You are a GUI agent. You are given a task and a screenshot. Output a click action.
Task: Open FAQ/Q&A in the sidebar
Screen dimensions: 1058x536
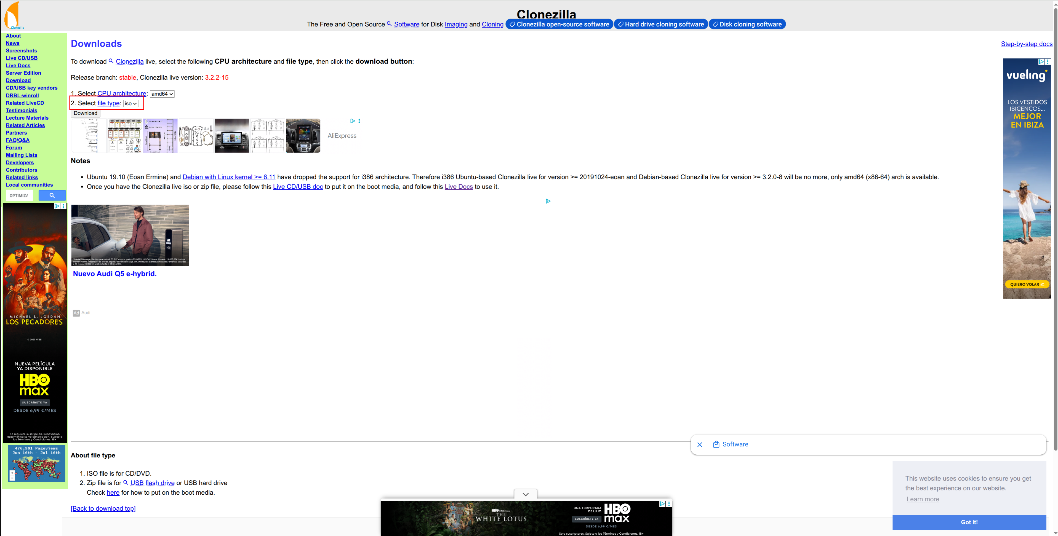click(x=18, y=140)
